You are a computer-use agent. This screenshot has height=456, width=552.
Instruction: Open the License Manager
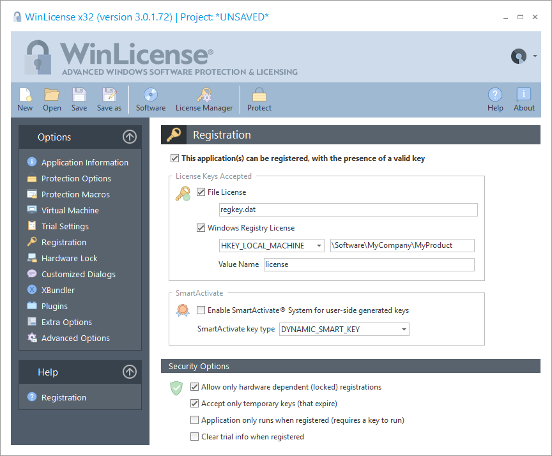204,99
